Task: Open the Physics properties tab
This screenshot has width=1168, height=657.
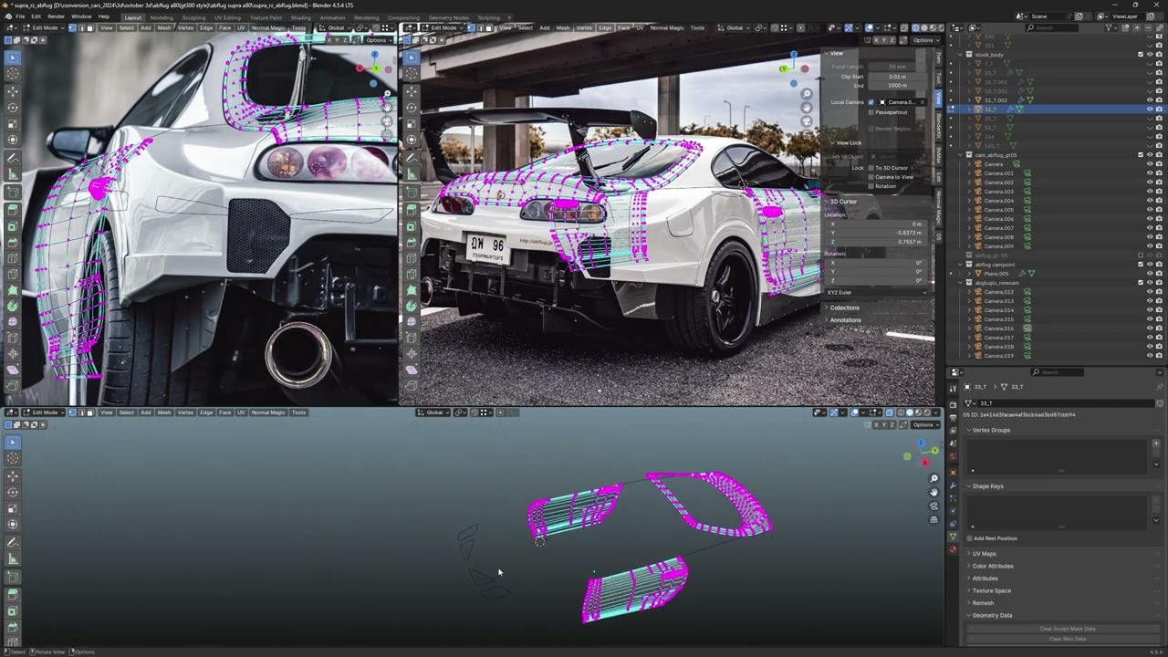Action: coord(953,510)
